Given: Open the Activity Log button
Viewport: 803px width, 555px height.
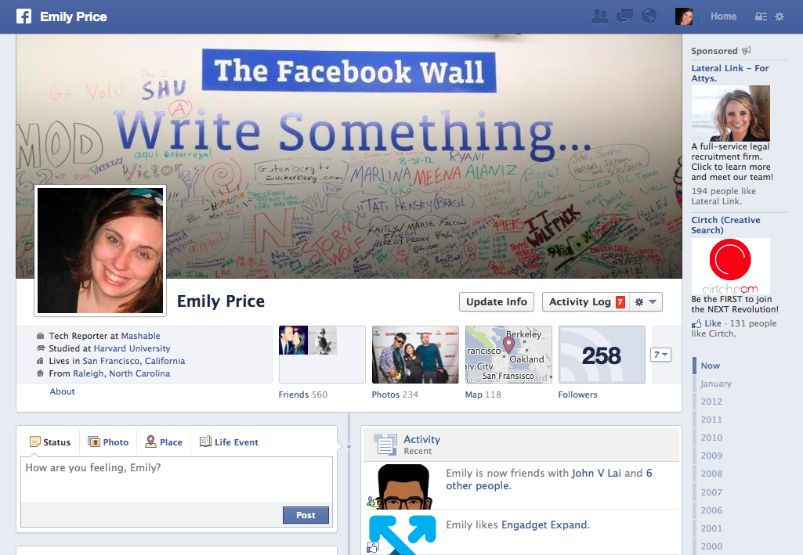Looking at the screenshot, I should click(x=586, y=302).
